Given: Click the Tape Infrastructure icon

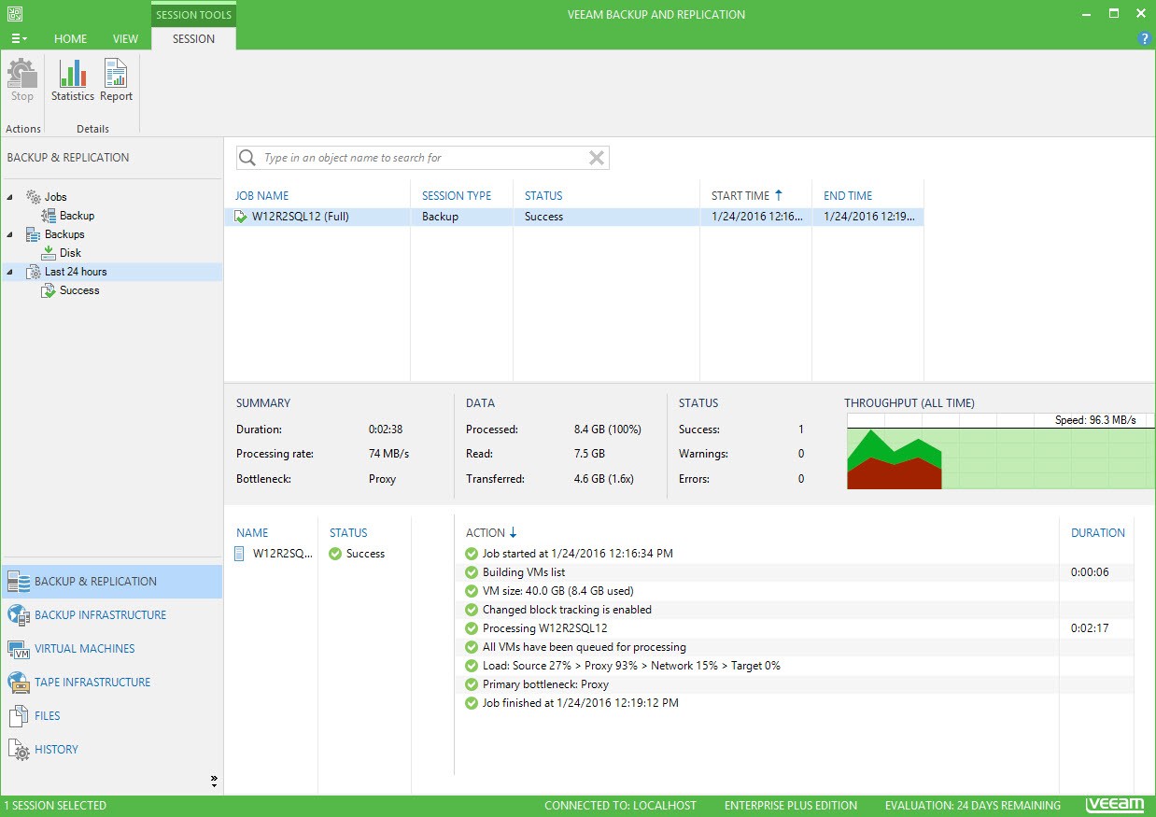Looking at the screenshot, I should point(19,683).
